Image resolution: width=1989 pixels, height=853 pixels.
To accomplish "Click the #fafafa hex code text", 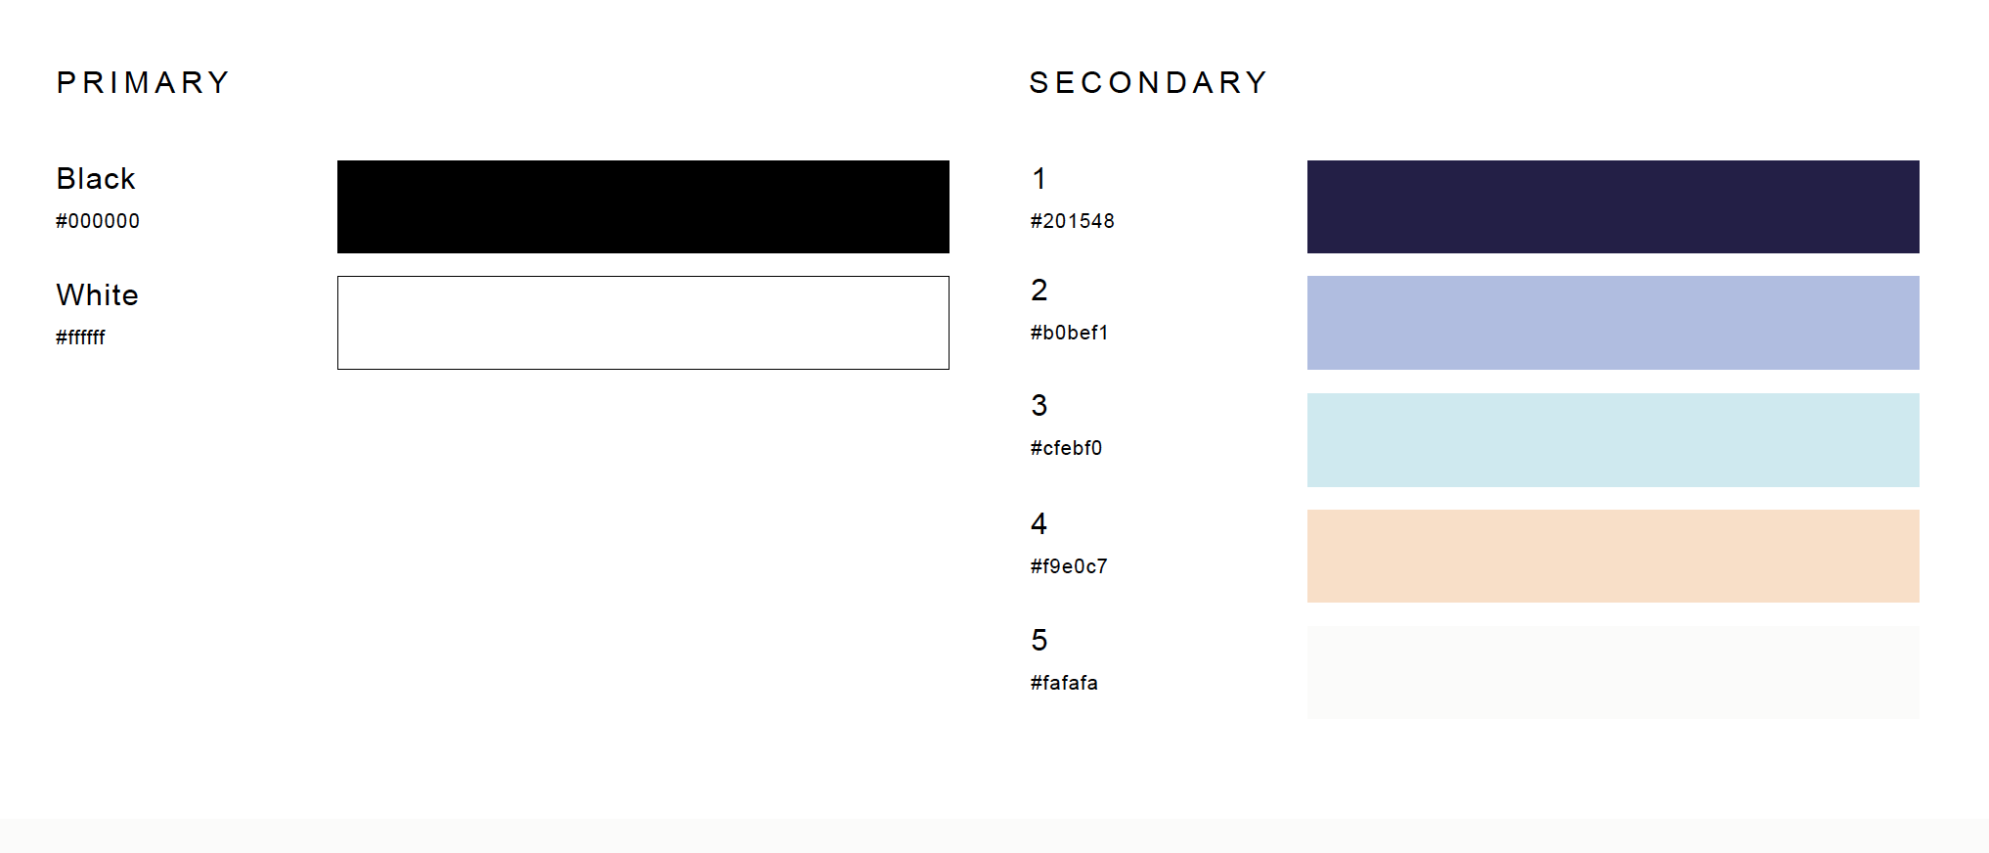I will (1064, 683).
